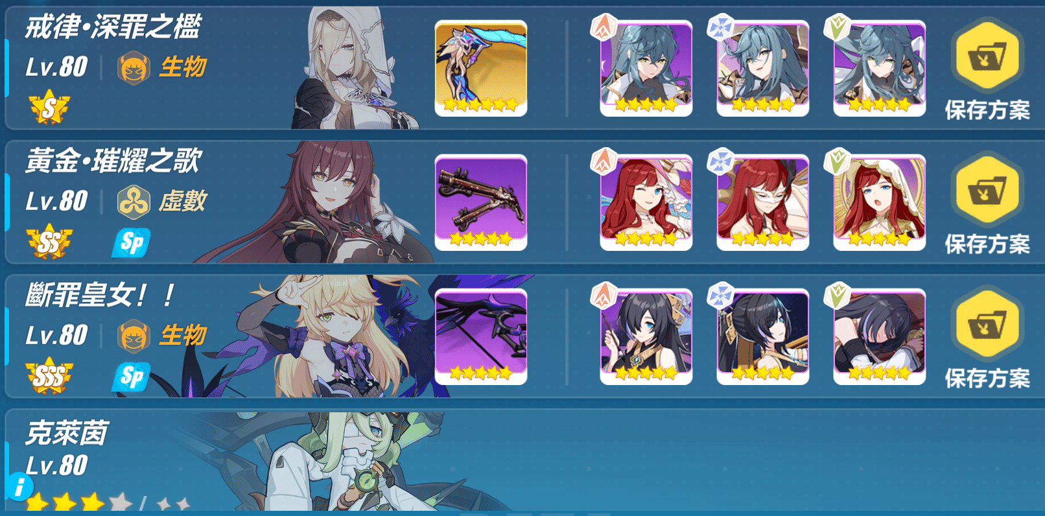1045x516 pixels.
Task: Open the 克萊茵 character row
Action: [522, 462]
